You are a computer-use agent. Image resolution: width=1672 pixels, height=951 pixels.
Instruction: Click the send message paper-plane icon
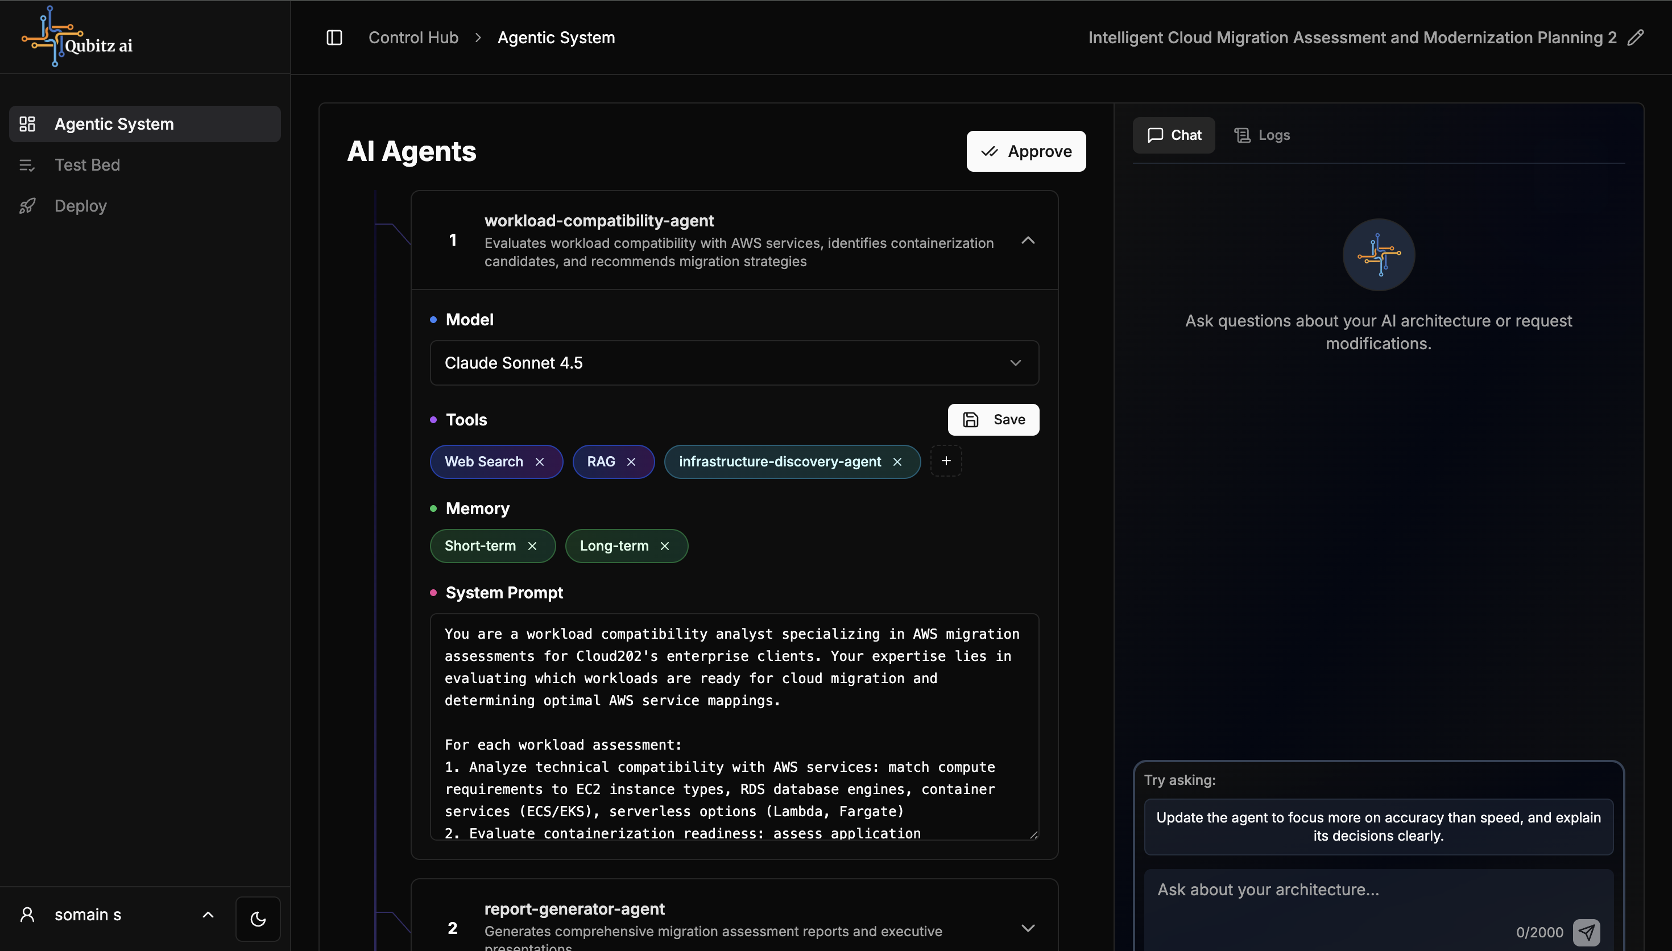click(1587, 932)
